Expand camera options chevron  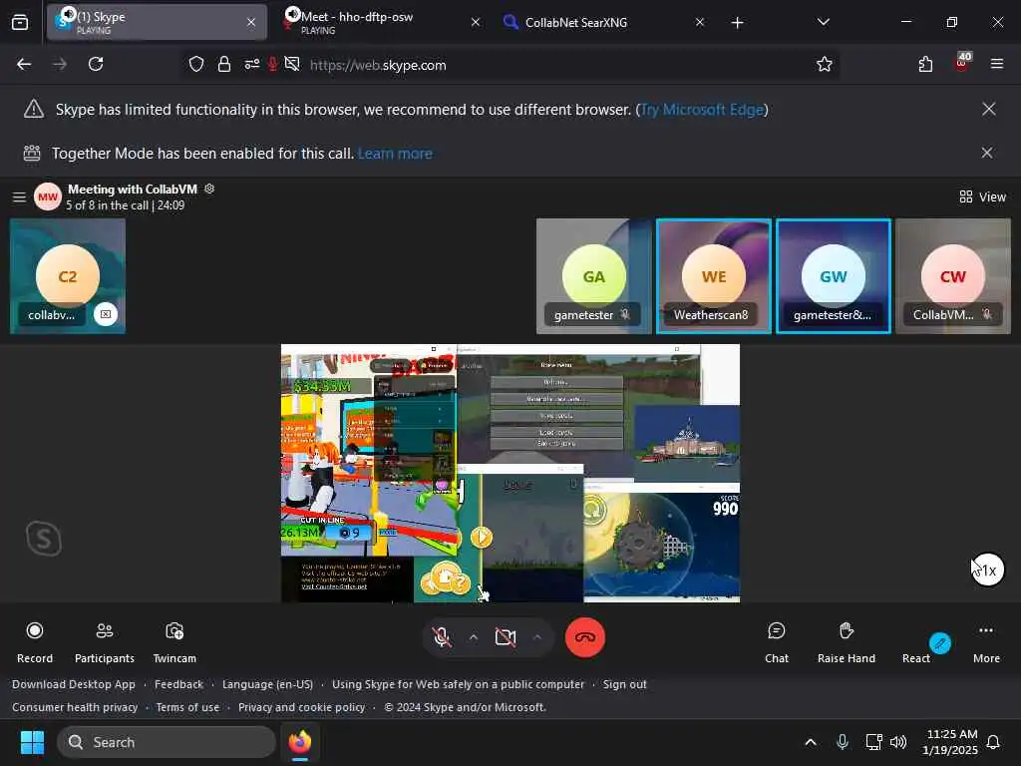(536, 637)
